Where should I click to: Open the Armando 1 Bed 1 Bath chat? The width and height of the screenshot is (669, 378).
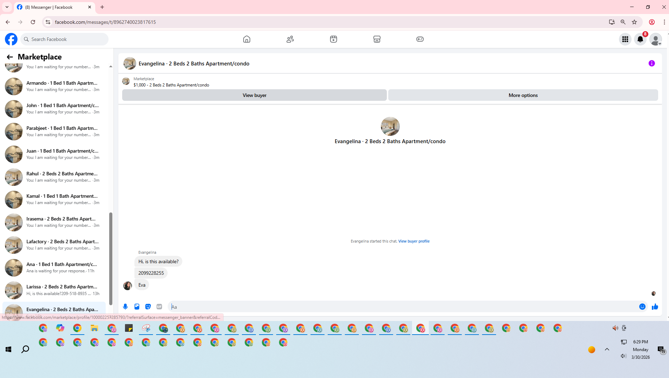(x=54, y=86)
